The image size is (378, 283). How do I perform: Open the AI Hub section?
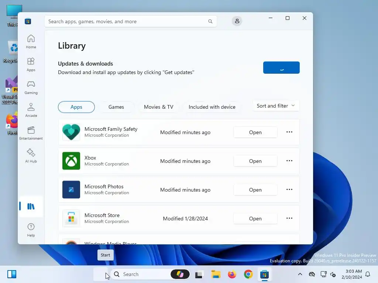click(x=31, y=156)
